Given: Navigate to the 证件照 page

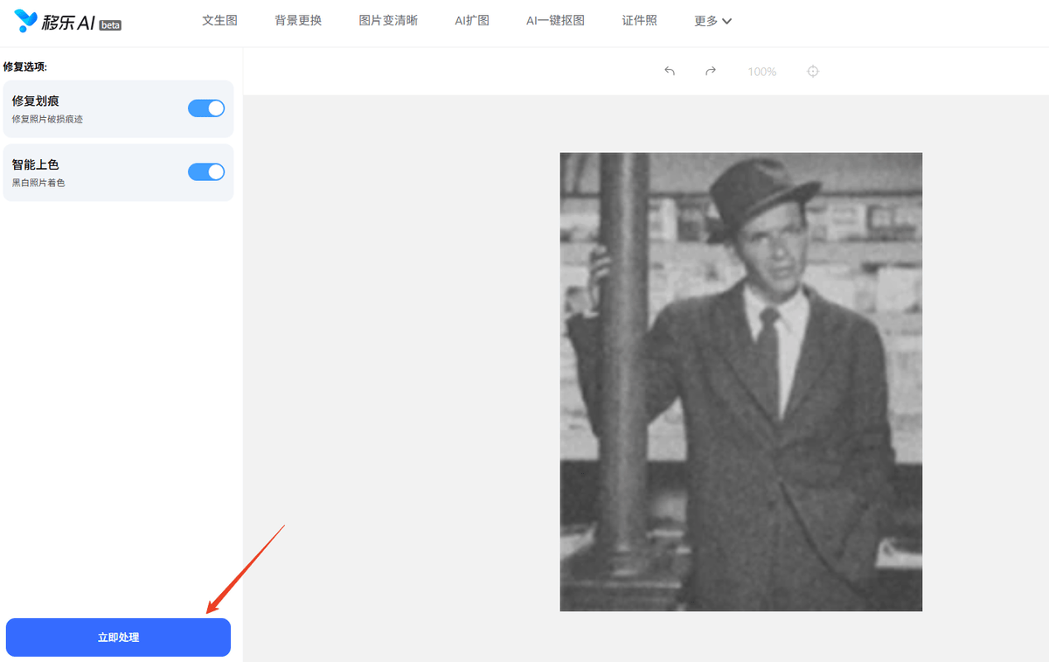Looking at the screenshot, I should [639, 20].
